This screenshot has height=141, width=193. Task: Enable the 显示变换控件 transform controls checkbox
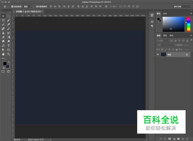click(34, 7)
